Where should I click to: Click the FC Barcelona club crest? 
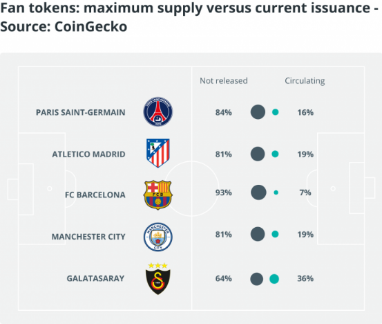158,195
